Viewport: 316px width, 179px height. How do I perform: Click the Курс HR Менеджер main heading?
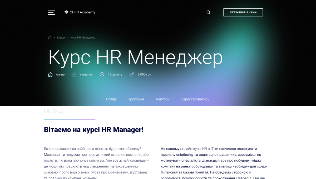click(135, 57)
